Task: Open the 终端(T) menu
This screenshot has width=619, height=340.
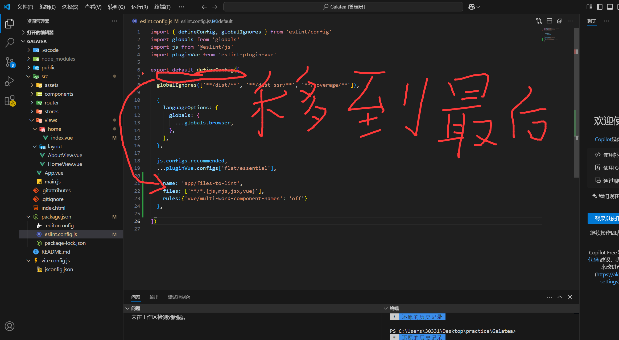Action: coord(162,7)
